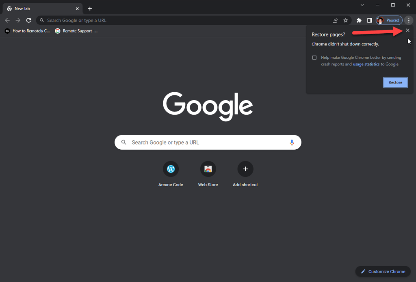Open the Arcane Code shortcut
This screenshot has height=282, width=416.
point(171,169)
